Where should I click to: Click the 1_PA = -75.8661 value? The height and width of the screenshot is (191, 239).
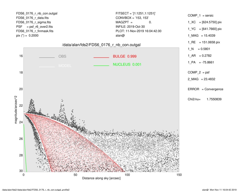(x=201, y=62)
